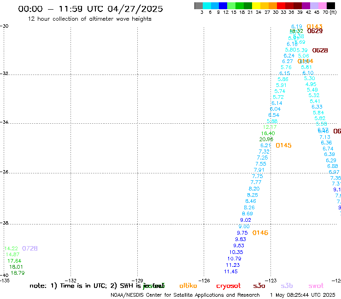
Task: Click the 5.91 wave height value
Action: tap(281, 86)
